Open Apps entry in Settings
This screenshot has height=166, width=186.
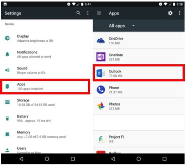(45, 87)
